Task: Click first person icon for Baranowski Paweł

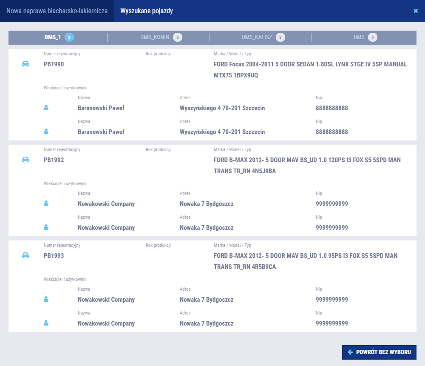Action: [x=46, y=108]
